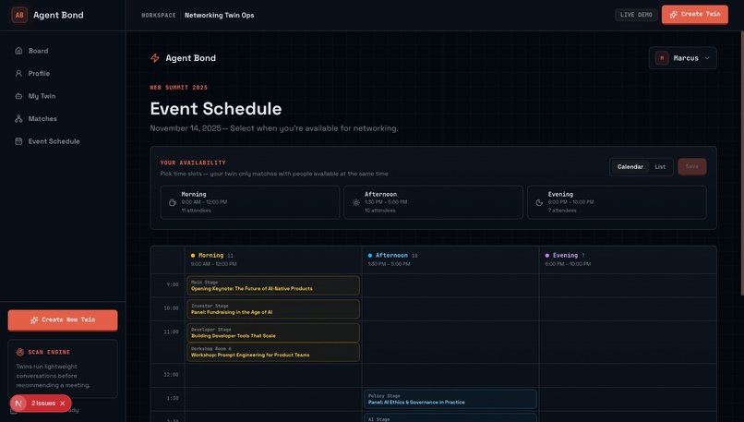The width and height of the screenshot is (744, 422).
Task: Switch to Calendar view tab
Action: click(630, 166)
